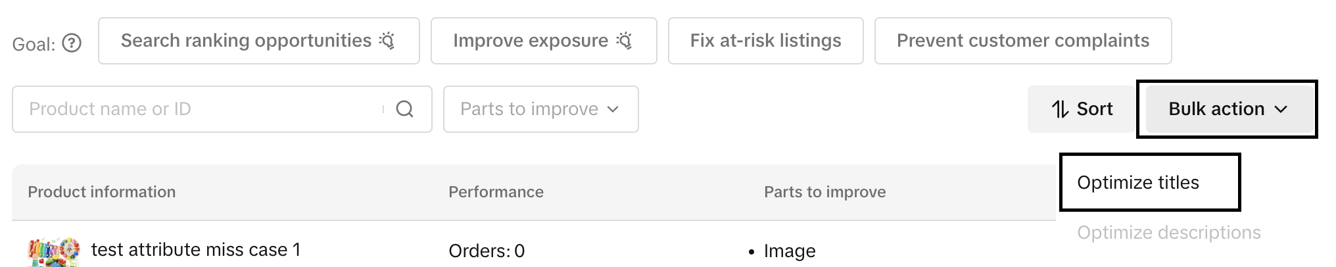Click the product thumbnail image
Viewport: 1336px width, 267px height.
click(x=54, y=252)
